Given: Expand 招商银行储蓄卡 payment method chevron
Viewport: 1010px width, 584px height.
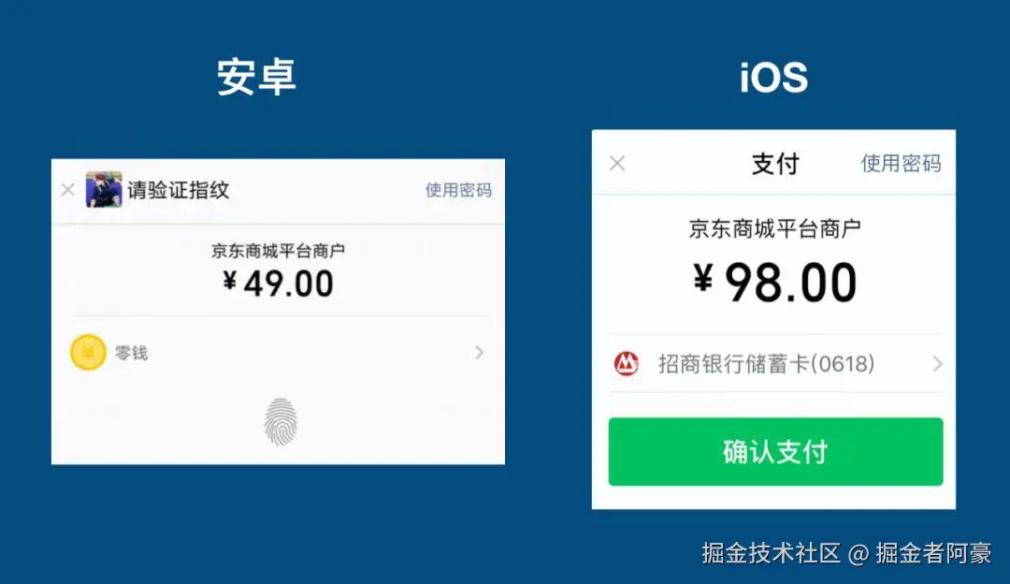Looking at the screenshot, I should [937, 364].
